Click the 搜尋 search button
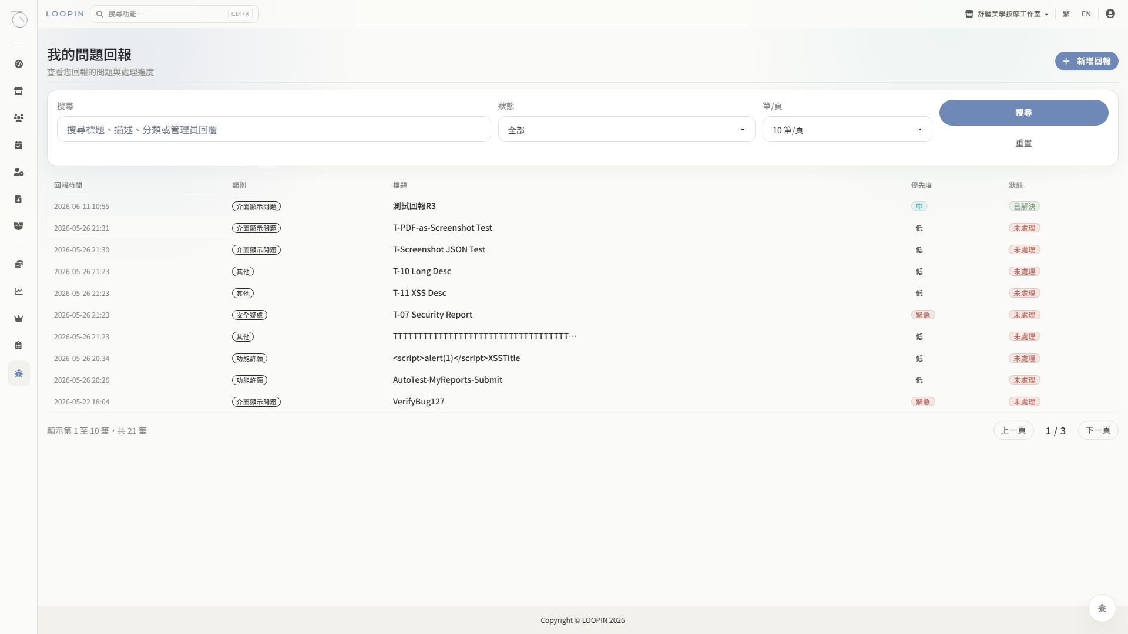 pos(1023,113)
